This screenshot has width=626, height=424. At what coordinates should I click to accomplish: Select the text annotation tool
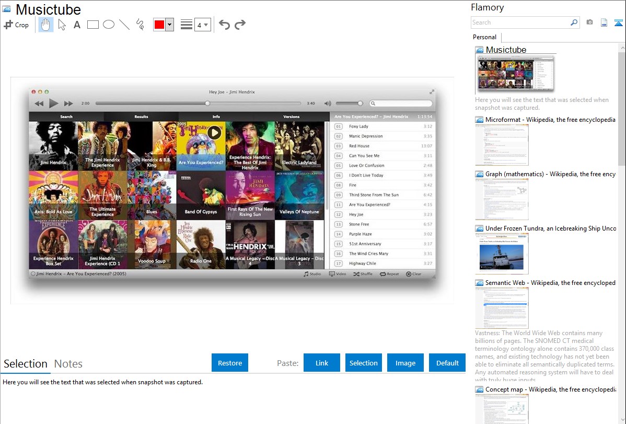click(x=77, y=25)
